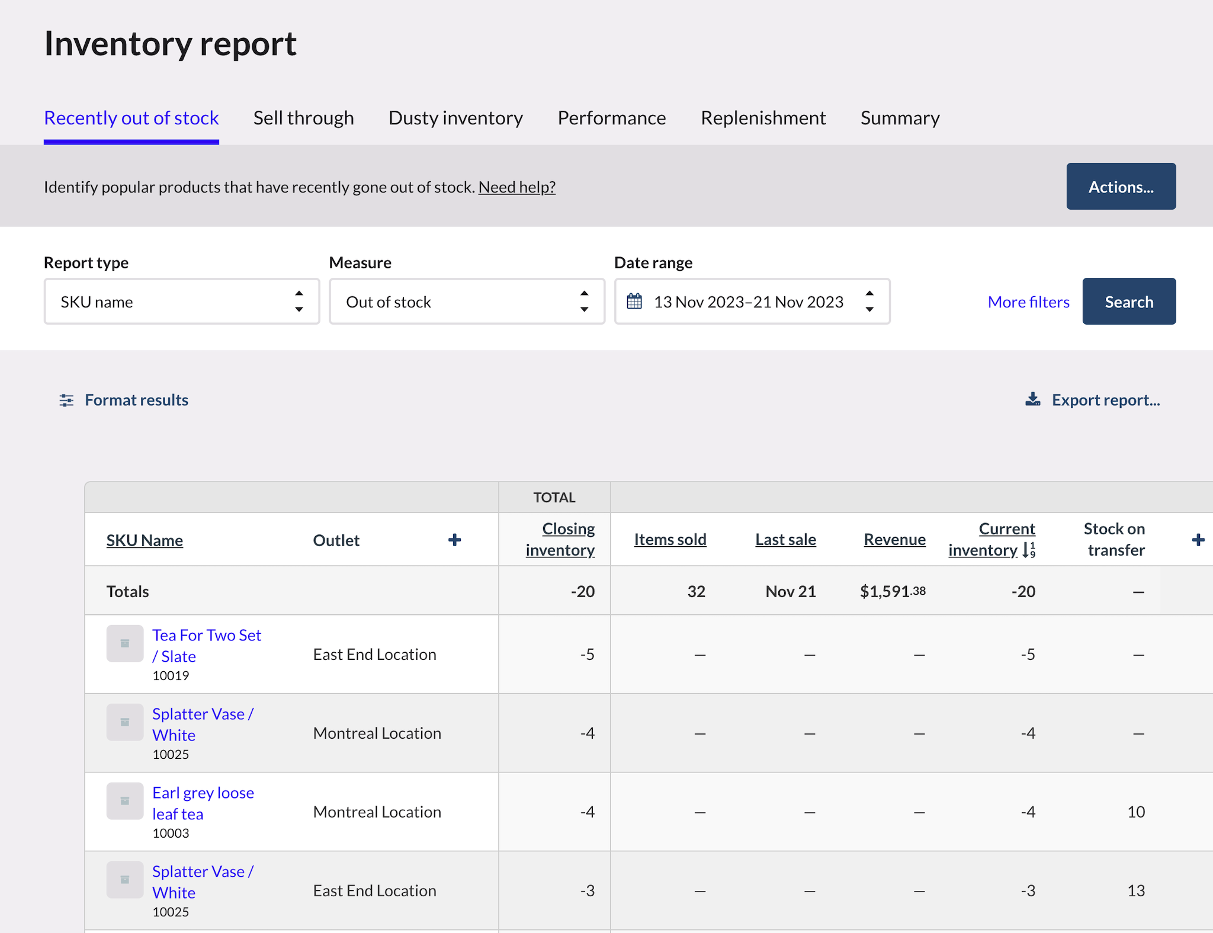1213x933 pixels.
Task: Open the Splatter Vase / White product link
Action: [x=202, y=724]
